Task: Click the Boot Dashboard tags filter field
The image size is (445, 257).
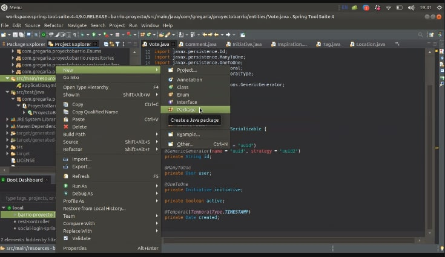Action: (28, 198)
